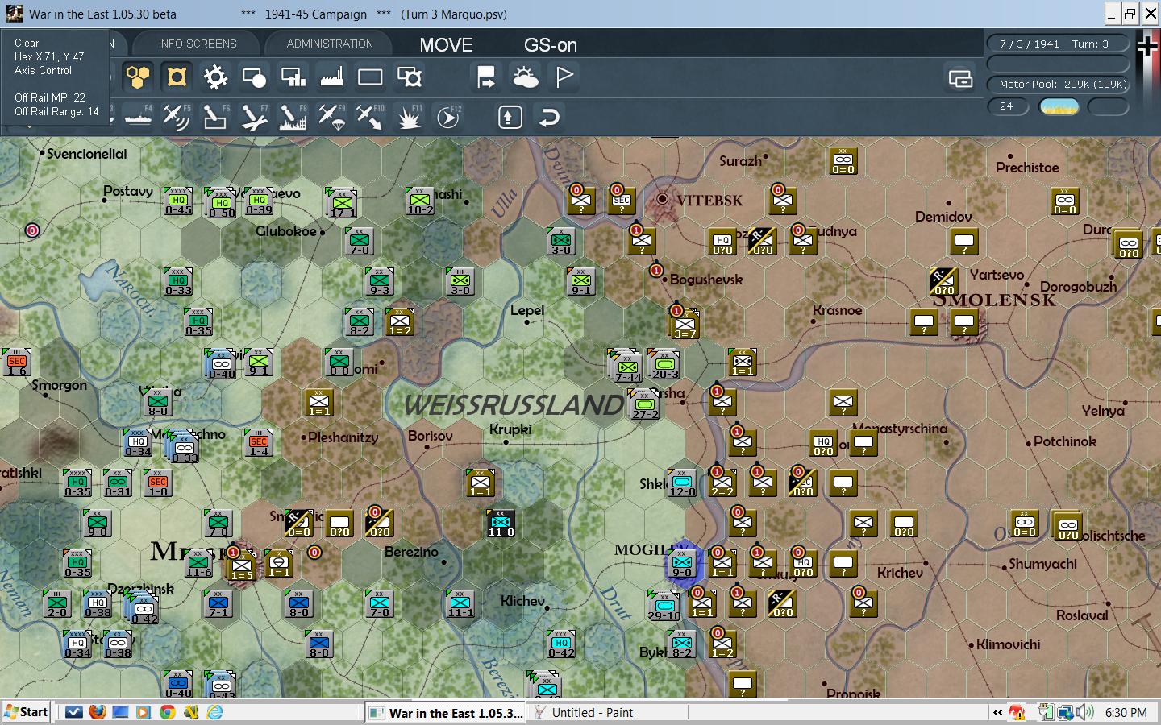This screenshot has height=725, width=1161.
Task: Select air transfer mode (F10)
Action: pyautogui.click(x=370, y=118)
